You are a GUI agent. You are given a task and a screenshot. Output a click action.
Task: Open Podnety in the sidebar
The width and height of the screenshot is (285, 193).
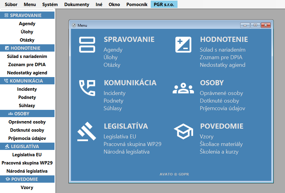(27, 97)
